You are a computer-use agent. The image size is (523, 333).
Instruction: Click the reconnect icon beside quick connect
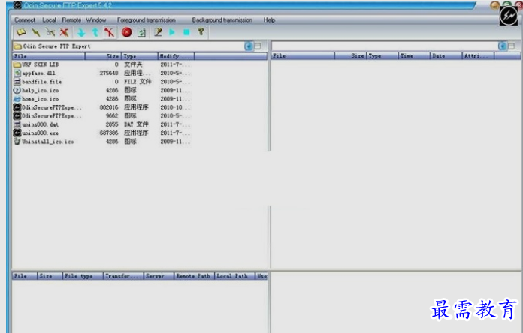(50, 32)
